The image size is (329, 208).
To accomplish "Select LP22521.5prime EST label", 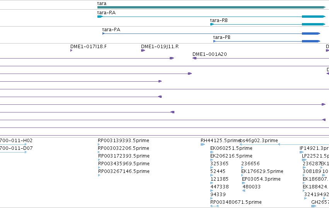I will click(x=315, y=156).
